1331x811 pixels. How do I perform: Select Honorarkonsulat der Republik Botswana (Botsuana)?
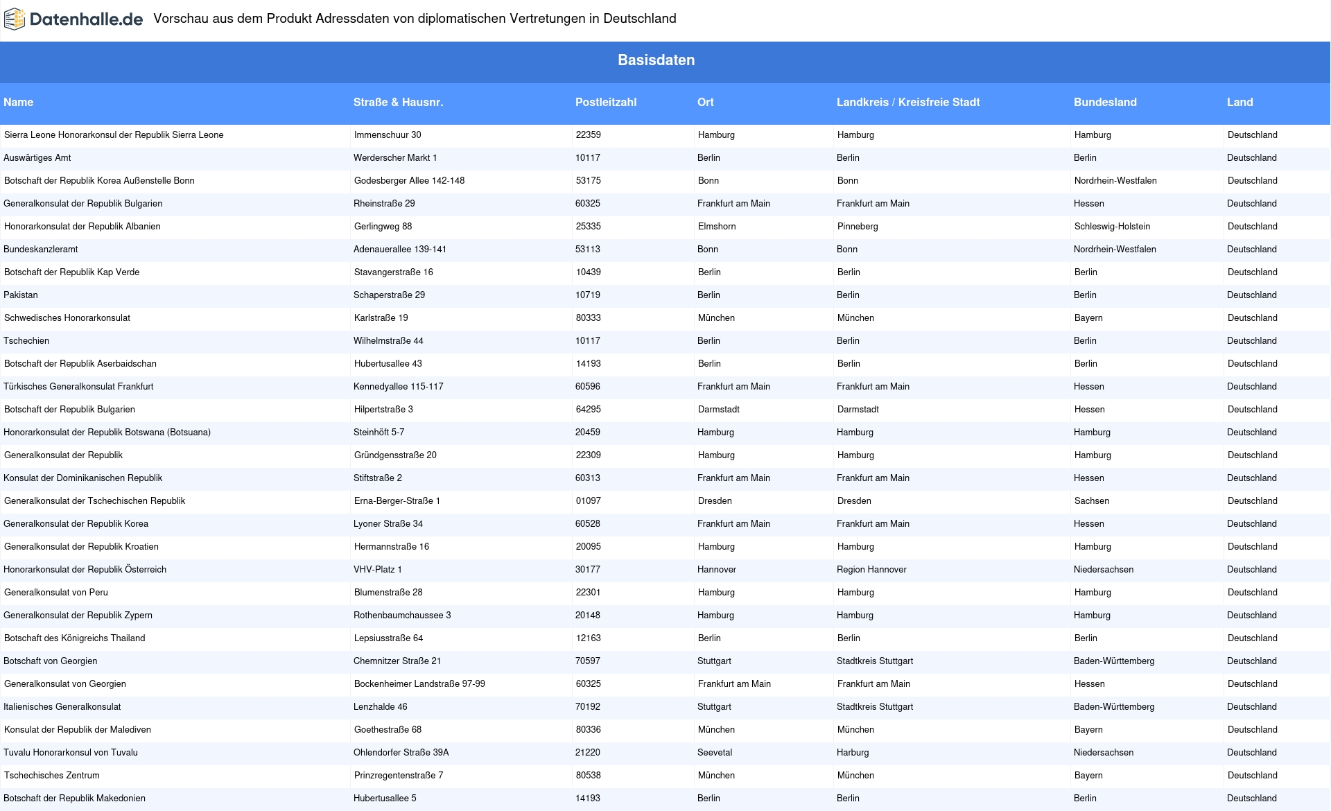tap(107, 432)
